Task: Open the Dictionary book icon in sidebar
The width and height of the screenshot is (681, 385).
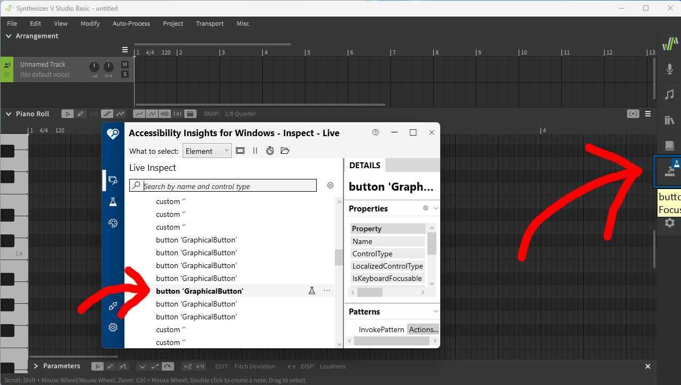Action: [x=669, y=145]
